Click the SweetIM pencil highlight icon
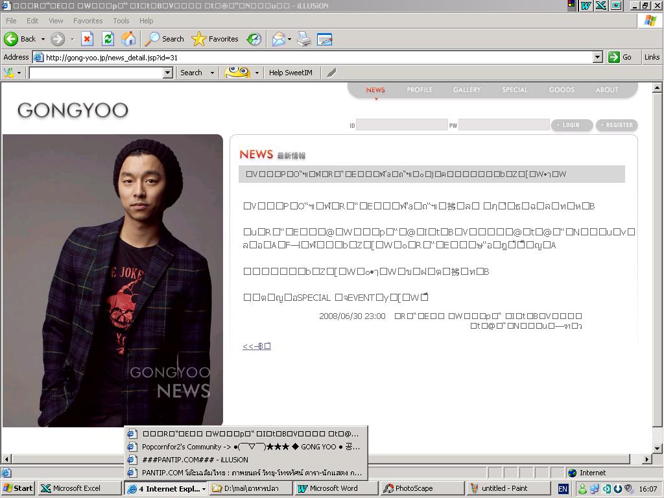Viewport: 664px width, 498px height. (x=331, y=73)
